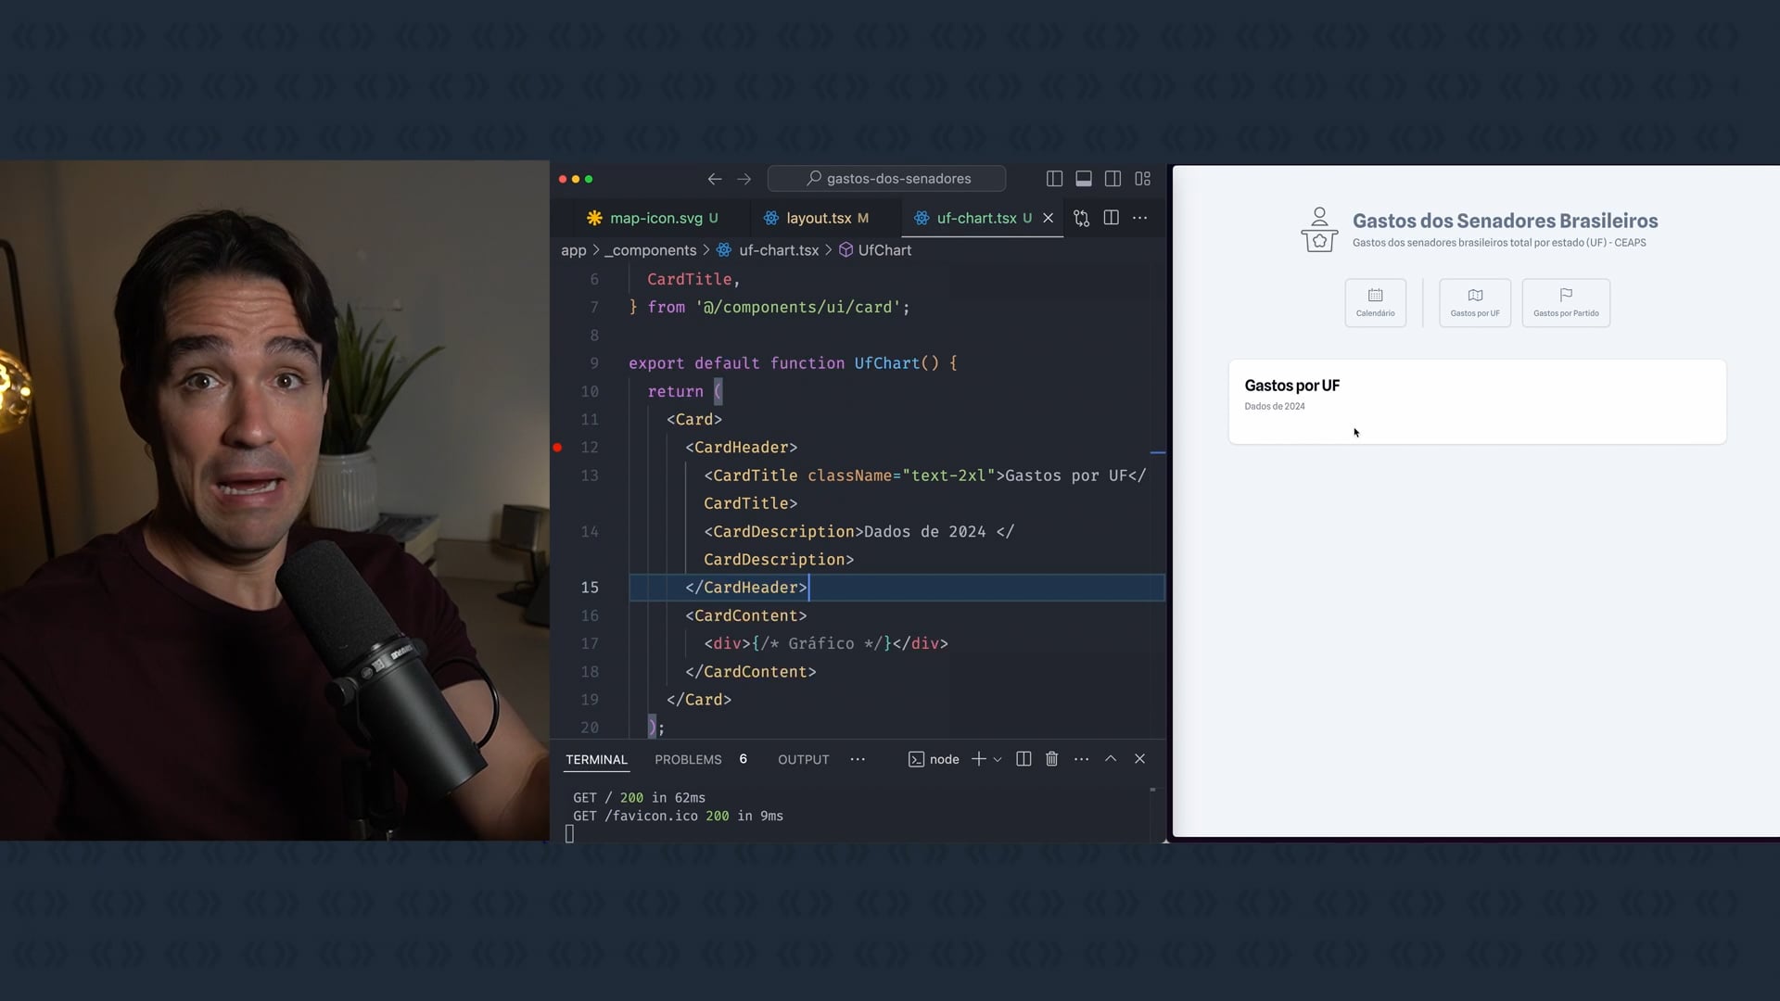Click the gastos-dos-senadores search field
The height and width of the screenshot is (1001, 1780).
886,179
